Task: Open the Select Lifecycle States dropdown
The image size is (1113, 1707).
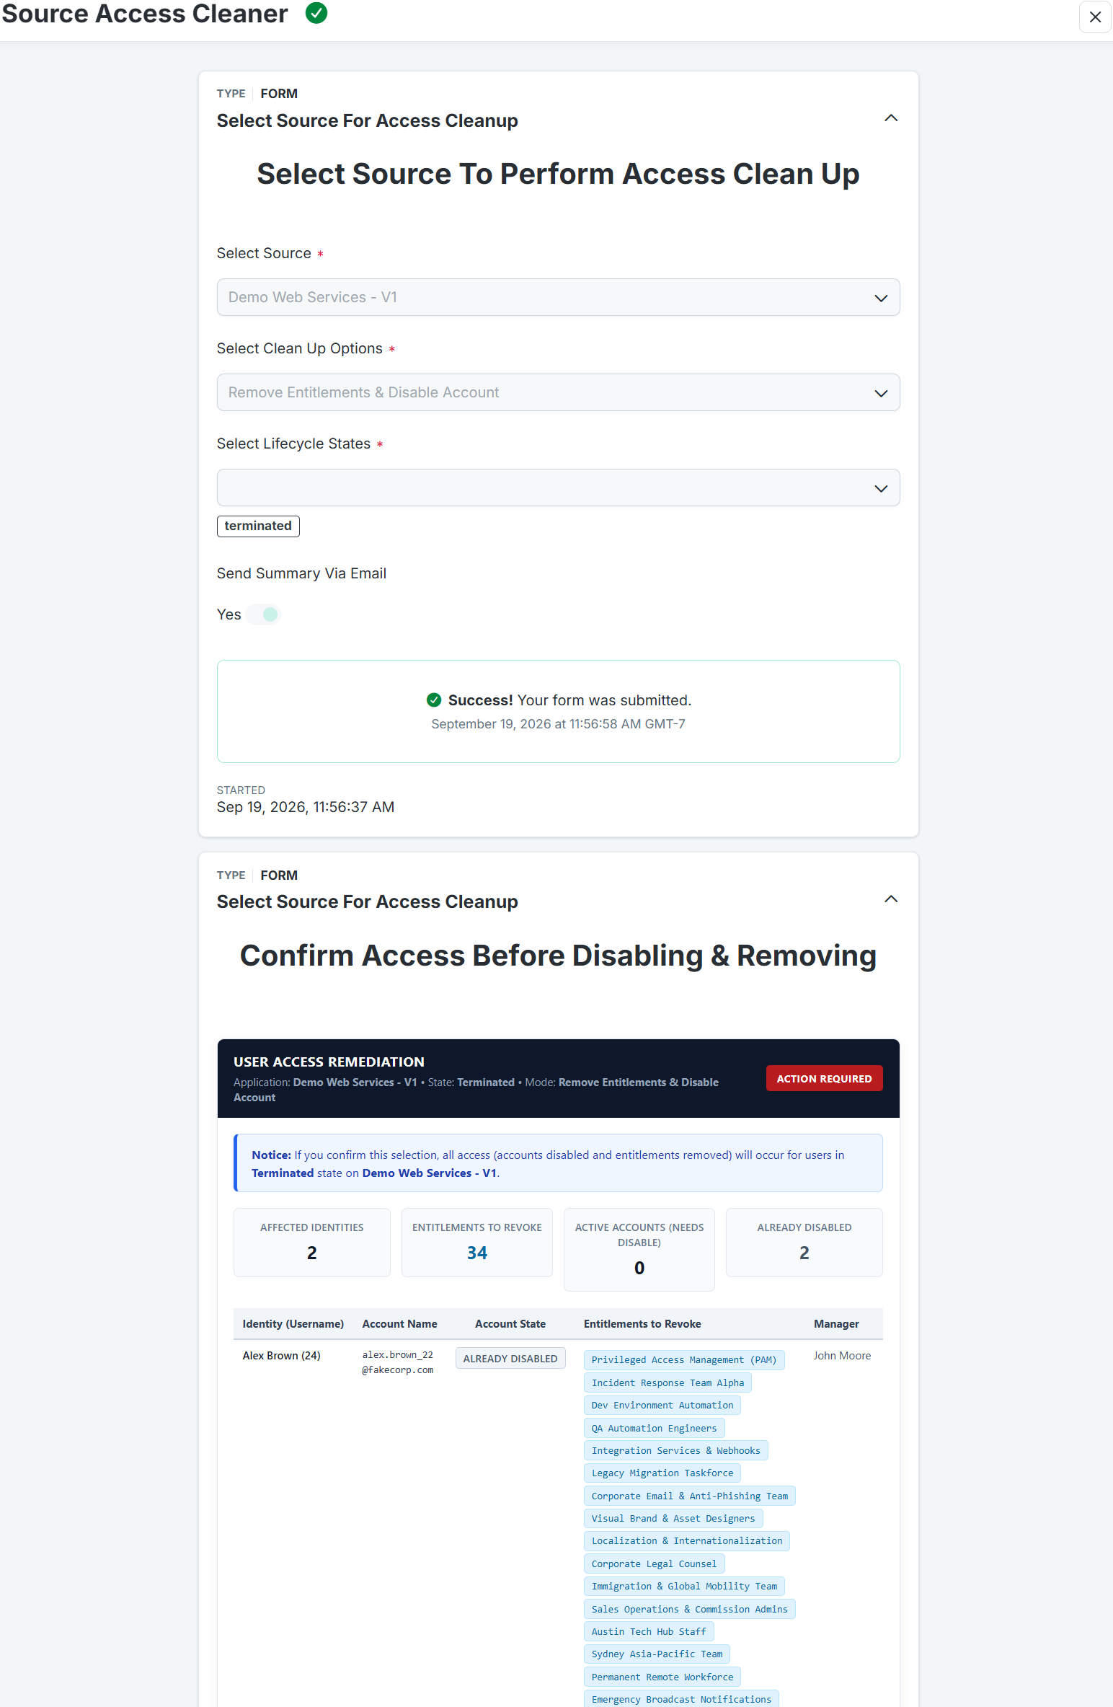Action: (558, 488)
